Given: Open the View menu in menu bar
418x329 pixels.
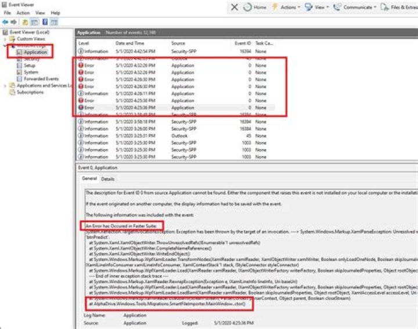Looking at the screenshot, I should tap(40, 13).
